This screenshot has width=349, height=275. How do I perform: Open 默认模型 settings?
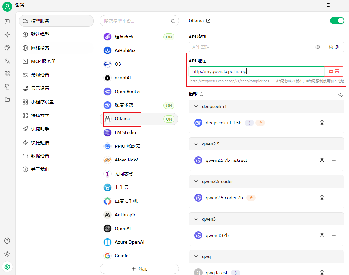[56, 34]
